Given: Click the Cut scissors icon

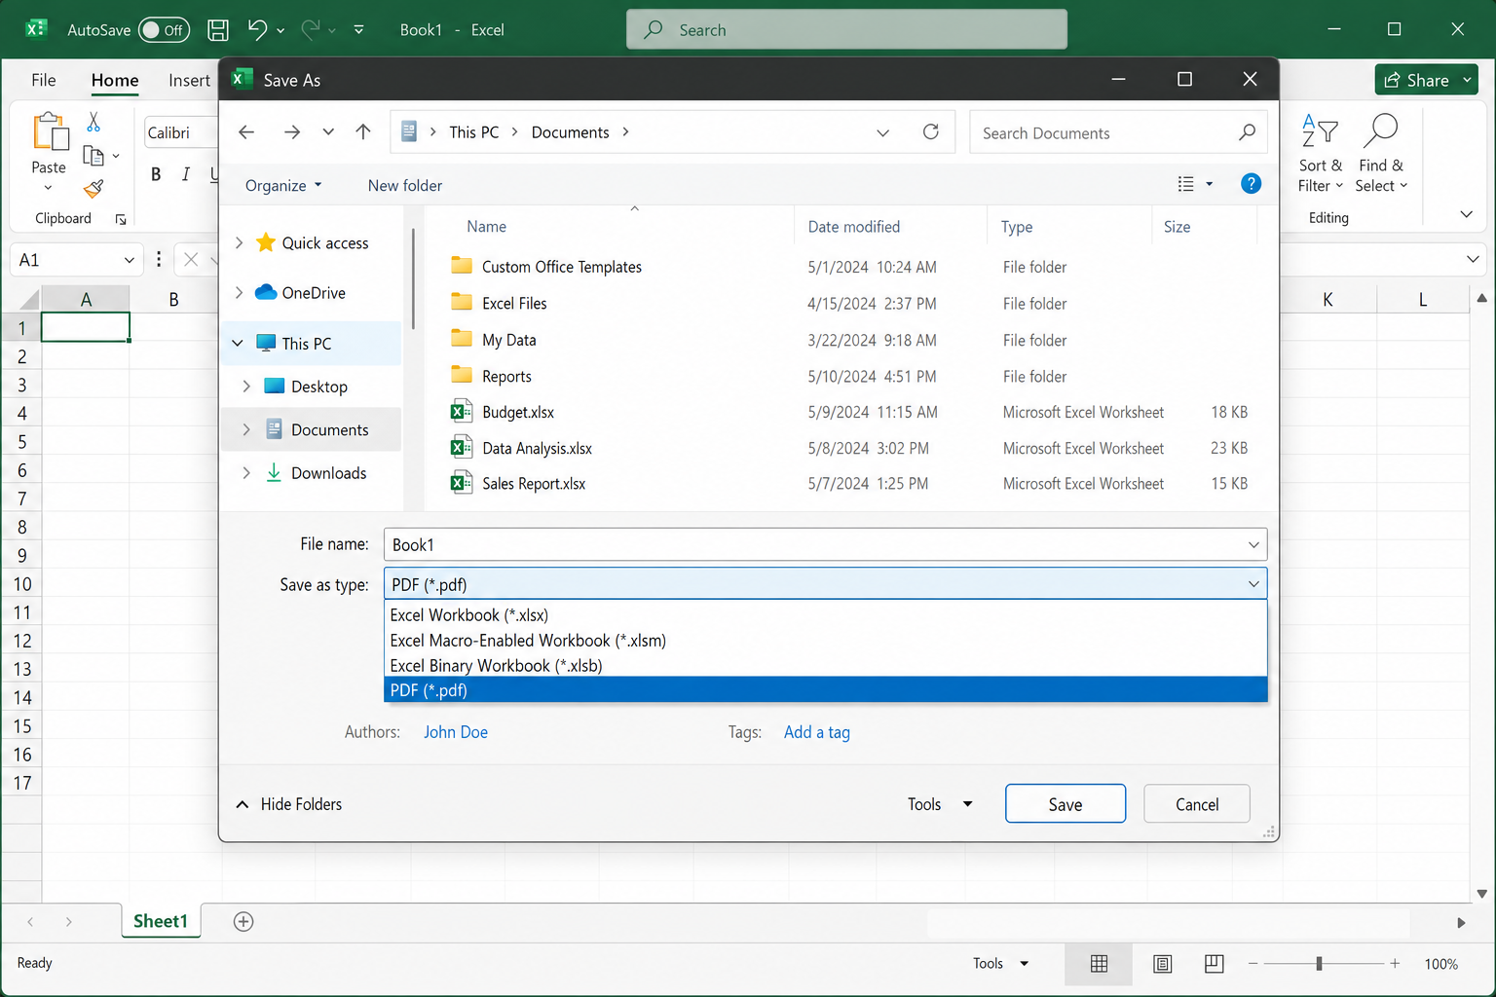Looking at the screenshot, I should click(93, 122).
